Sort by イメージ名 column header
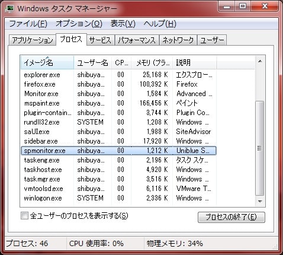The width and height of the screenshot is (283, 255). pos(47,63)
